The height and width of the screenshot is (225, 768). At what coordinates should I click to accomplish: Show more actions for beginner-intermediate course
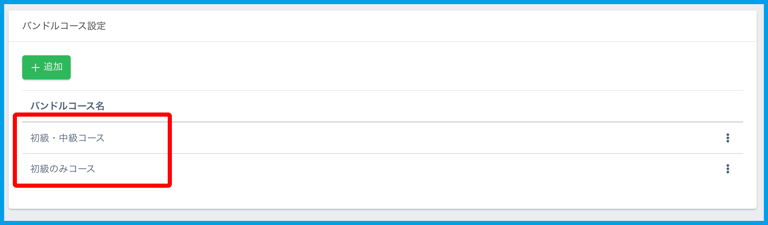[728, 138]
